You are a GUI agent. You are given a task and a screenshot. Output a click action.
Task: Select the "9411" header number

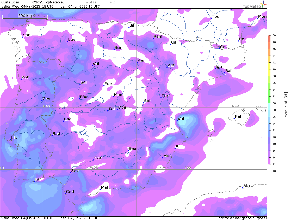coord(112,2)
